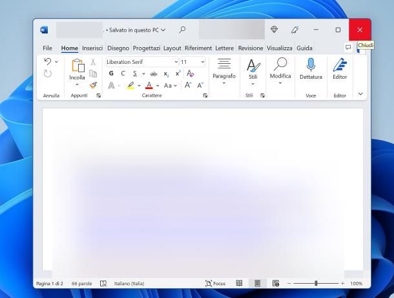
Task: Click the zoom slider in status bar
Action: 316,283
